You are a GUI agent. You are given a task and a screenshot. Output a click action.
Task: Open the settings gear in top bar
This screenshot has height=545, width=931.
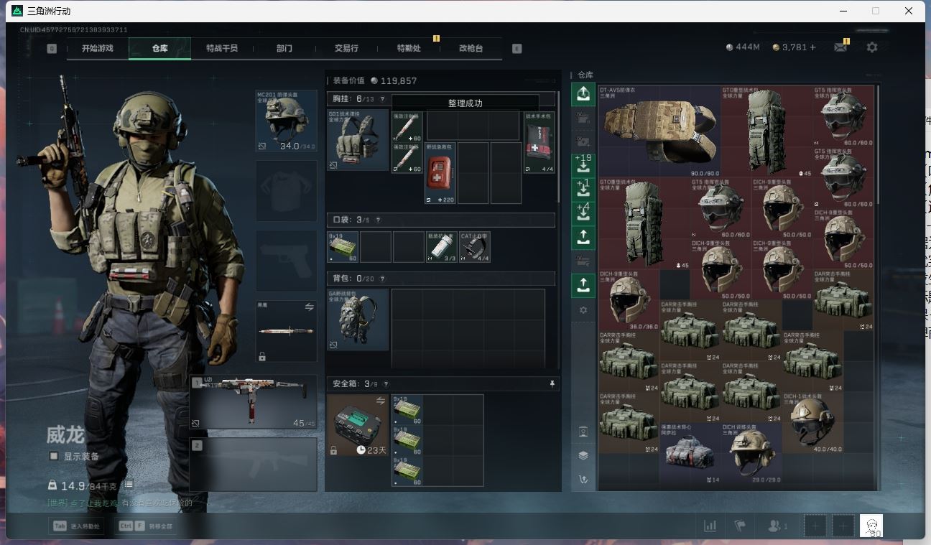tap(871, 47)
